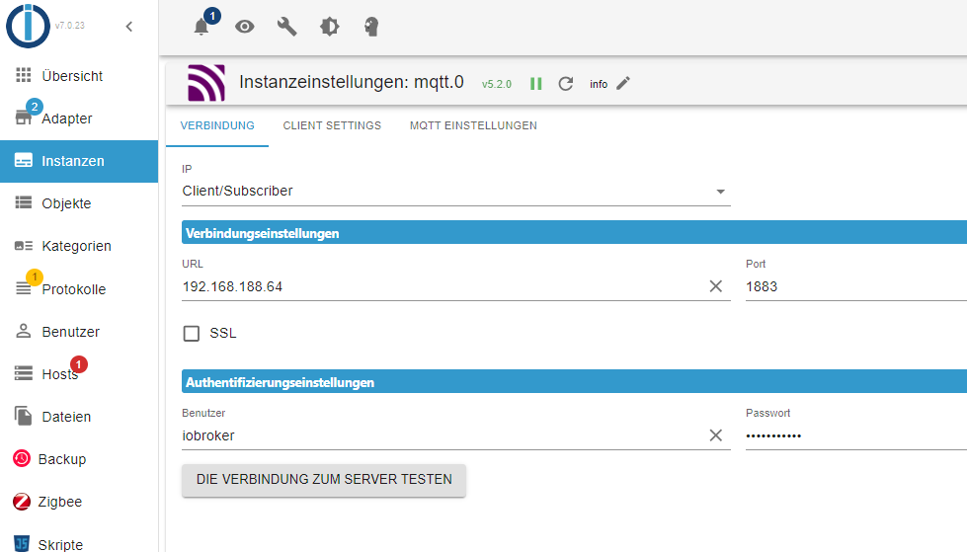Open Zigbee in sidebar
This screenshot has width=967, height=552.
click(x=79, y=502)
